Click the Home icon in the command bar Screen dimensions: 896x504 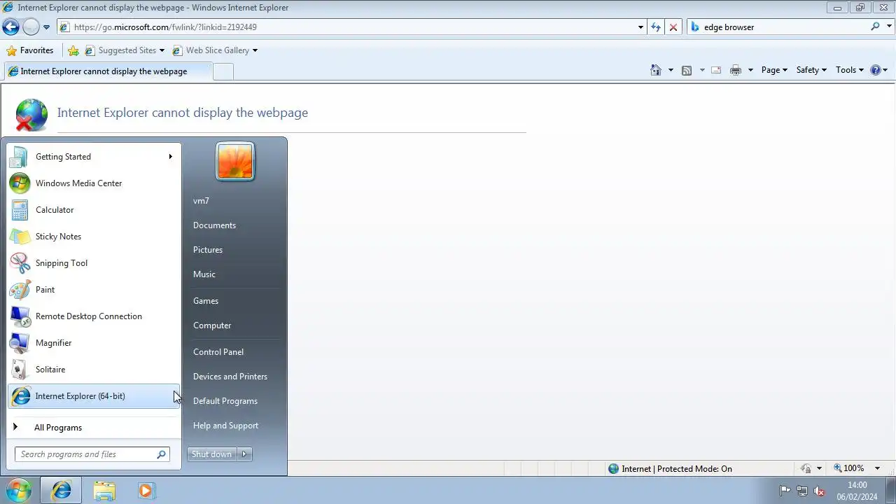(656, 70)
